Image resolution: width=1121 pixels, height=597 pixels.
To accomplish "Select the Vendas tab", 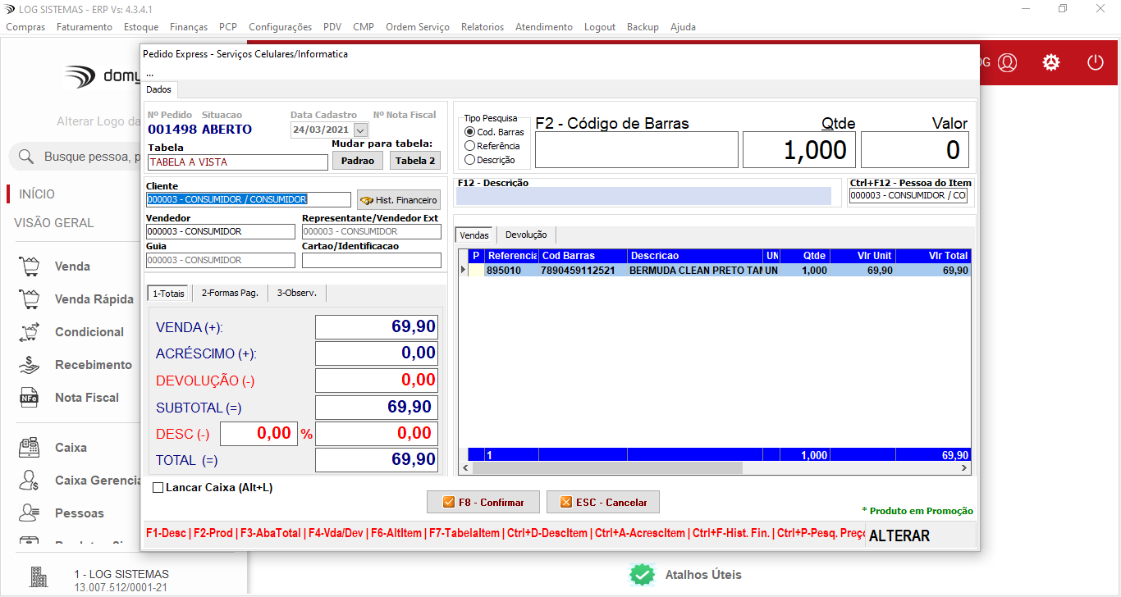I will [474, 235].
